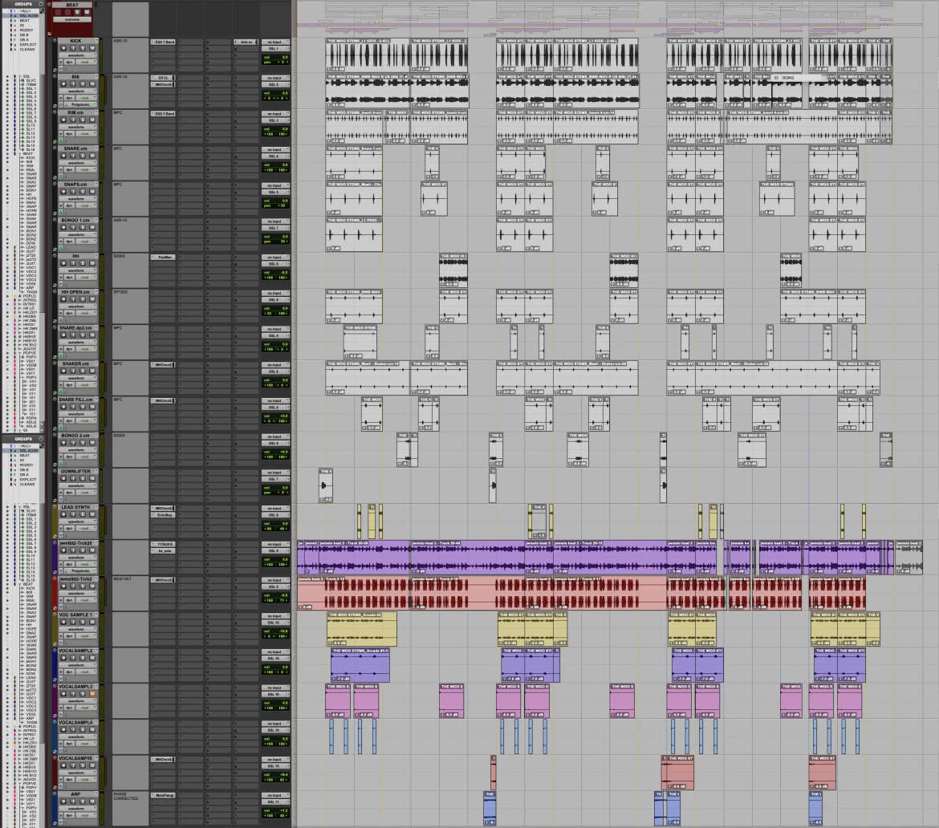
Task: Unmute the VOCALSAMPL3 track
Action: tap(92, 694)
